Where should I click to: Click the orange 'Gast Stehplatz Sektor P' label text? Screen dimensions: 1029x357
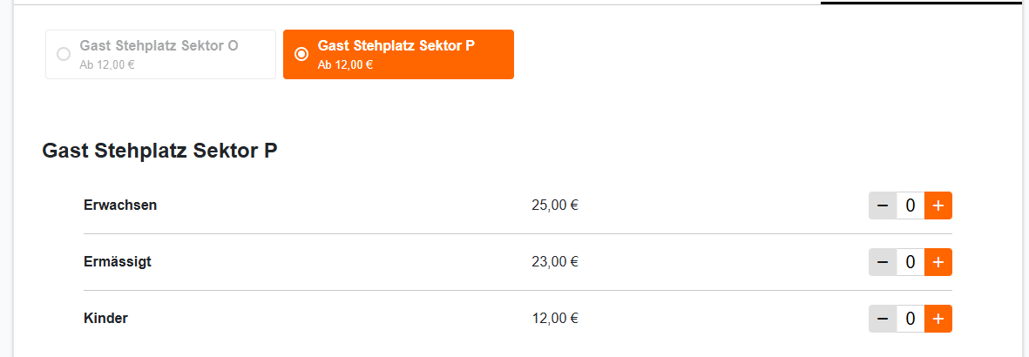(396, 45)
